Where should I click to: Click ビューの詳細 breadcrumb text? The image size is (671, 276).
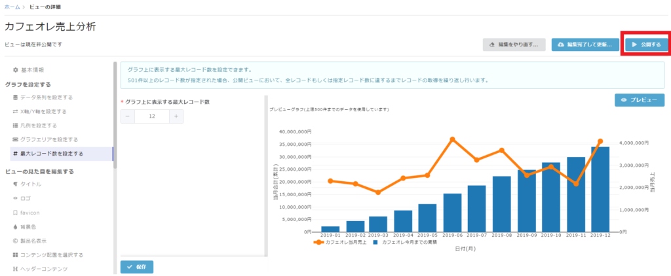tap(45, 7)
